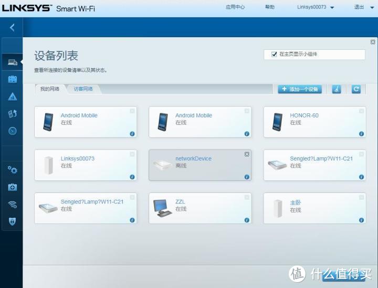The image size is (378, 288).
Task: Open the ZZL device name
Action: (x=180, y=201)
